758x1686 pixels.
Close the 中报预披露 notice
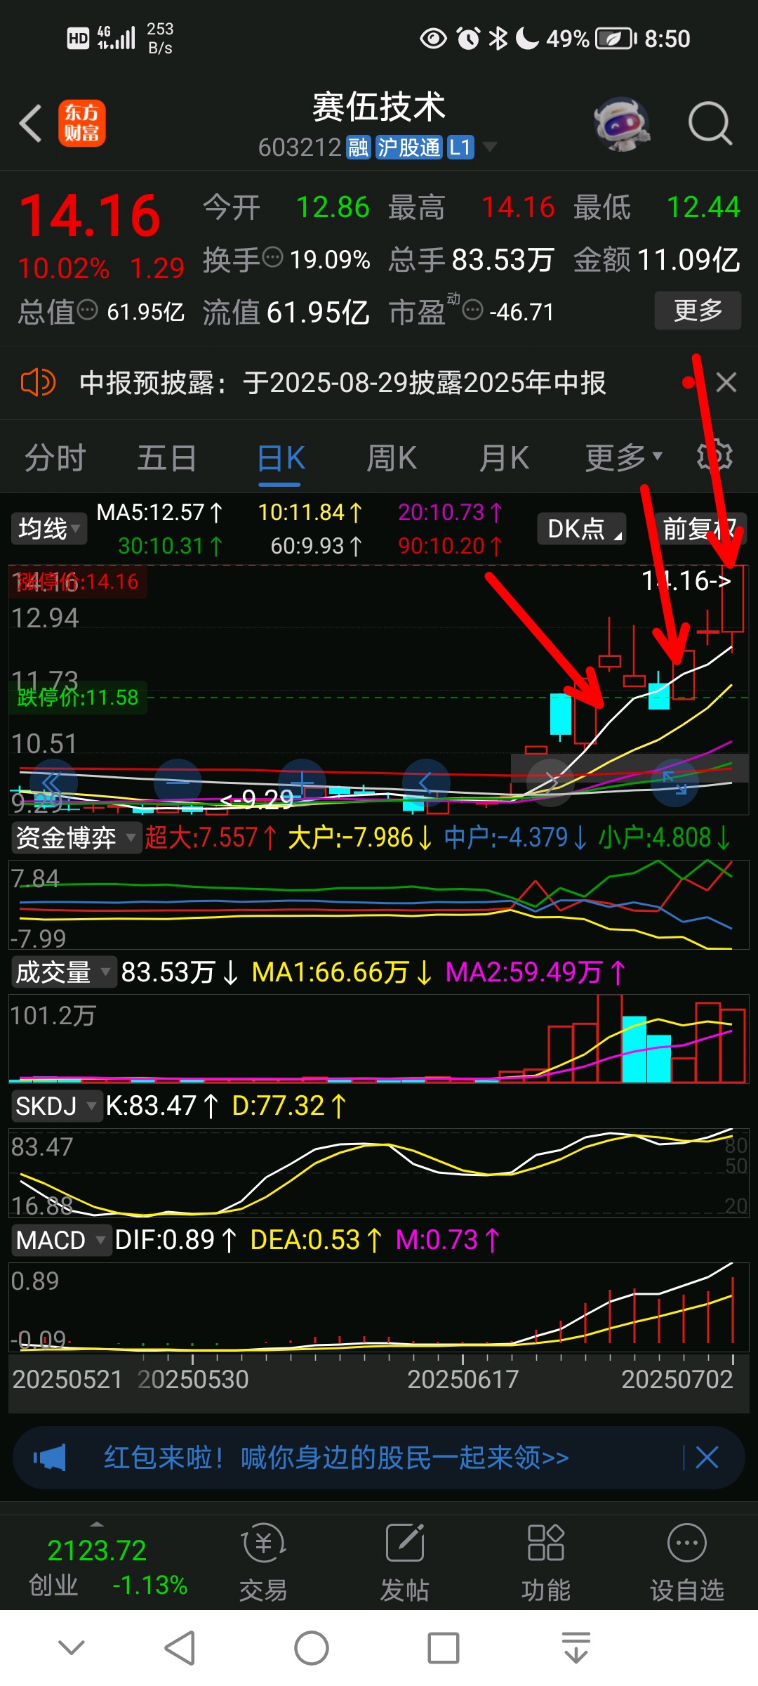pos(726,382)
